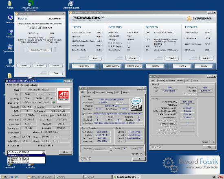
Task: Open Mainboard tab in memory CPU-Z window
Action: click(170, 81)
